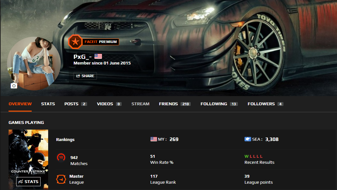Click the 'Recent Results' label

259,162
